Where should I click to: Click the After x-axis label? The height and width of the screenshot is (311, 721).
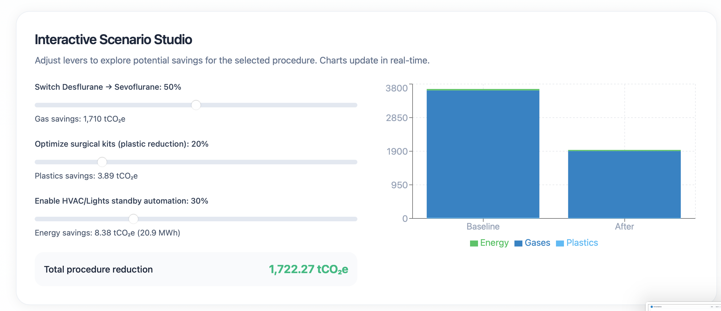(624, 226)
